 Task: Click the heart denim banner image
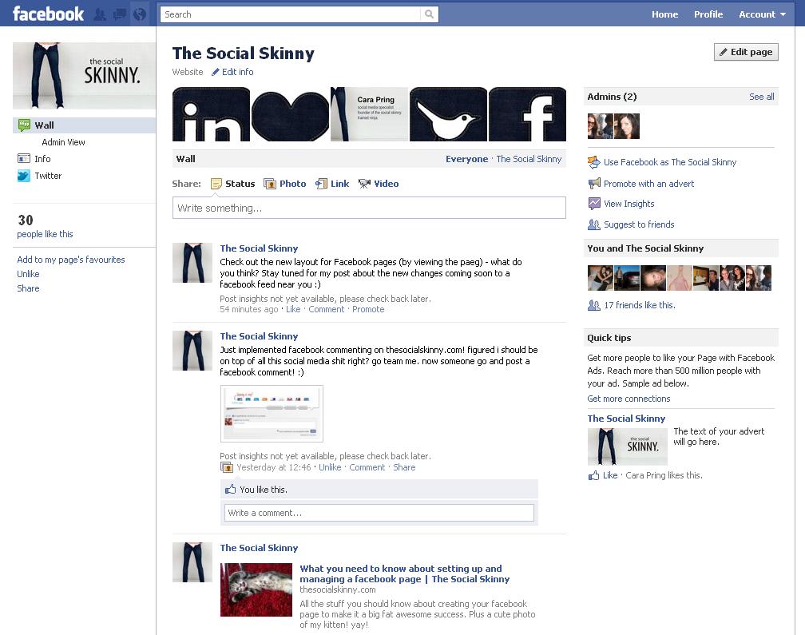click(290, 114)
